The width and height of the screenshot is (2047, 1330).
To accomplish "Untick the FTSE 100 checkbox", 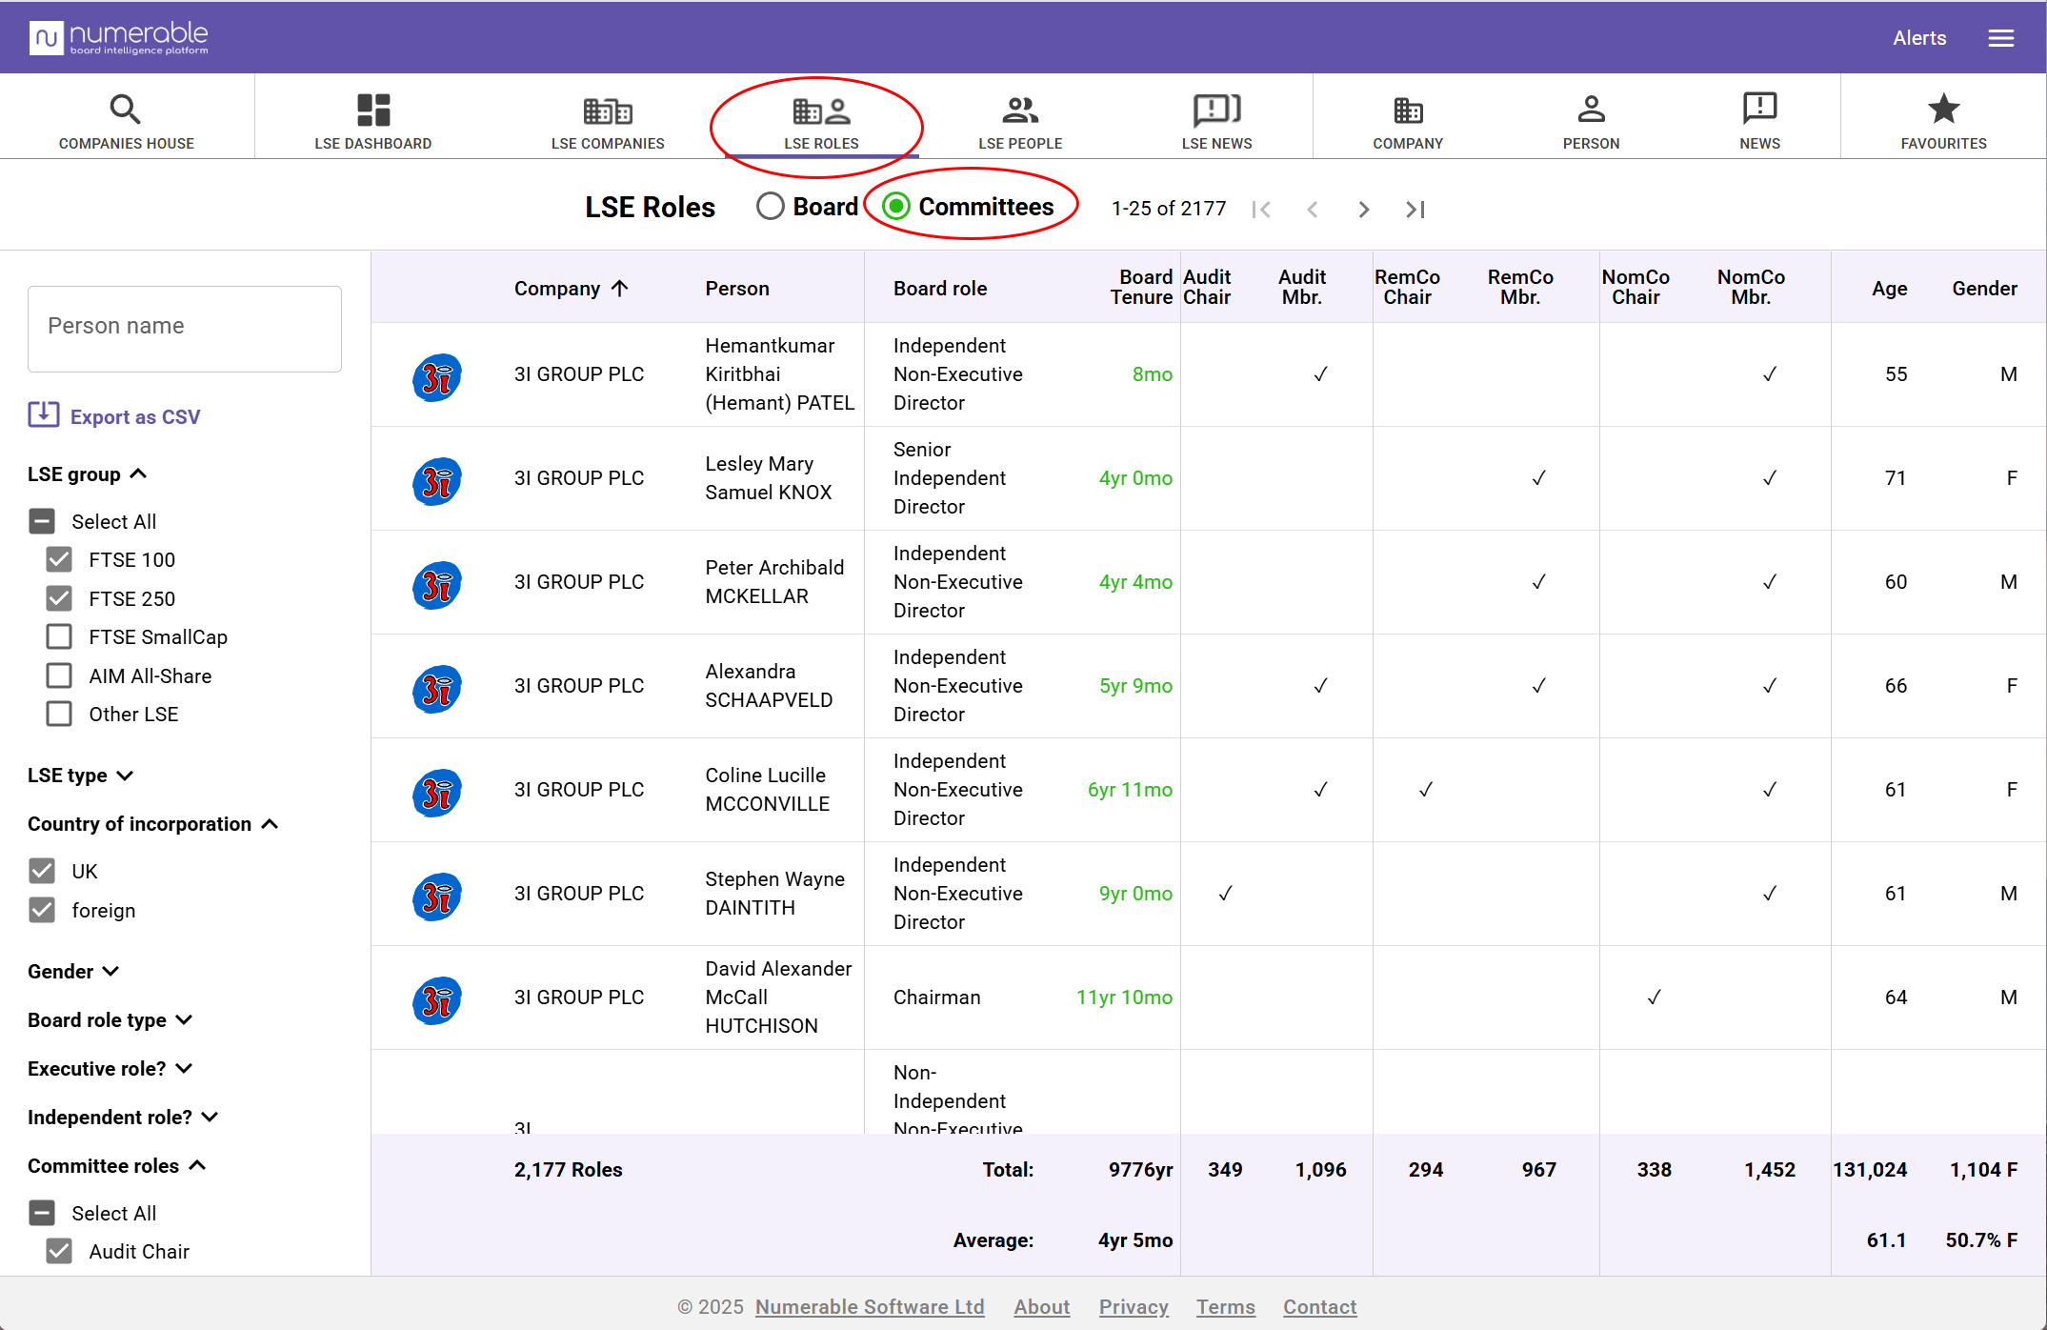I will [x=59, y=559].
